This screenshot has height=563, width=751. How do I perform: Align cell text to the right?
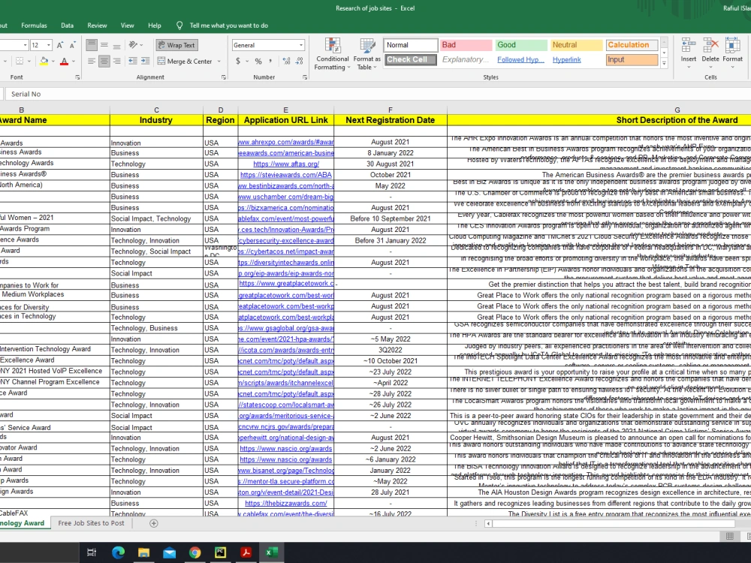116,61
